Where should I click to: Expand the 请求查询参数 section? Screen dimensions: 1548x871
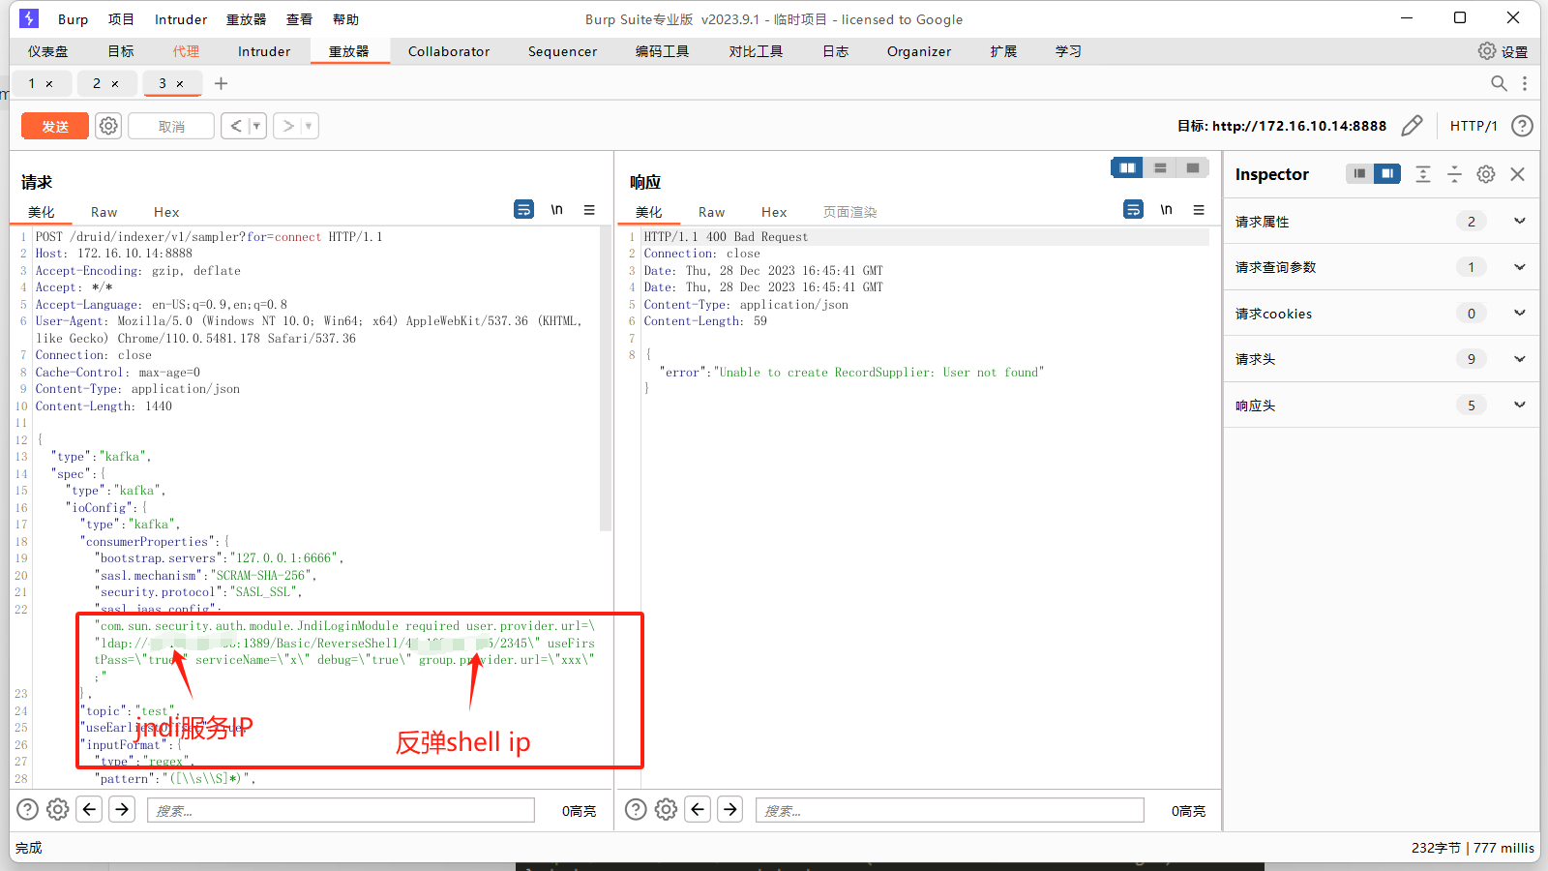(x=1382, y=267)
